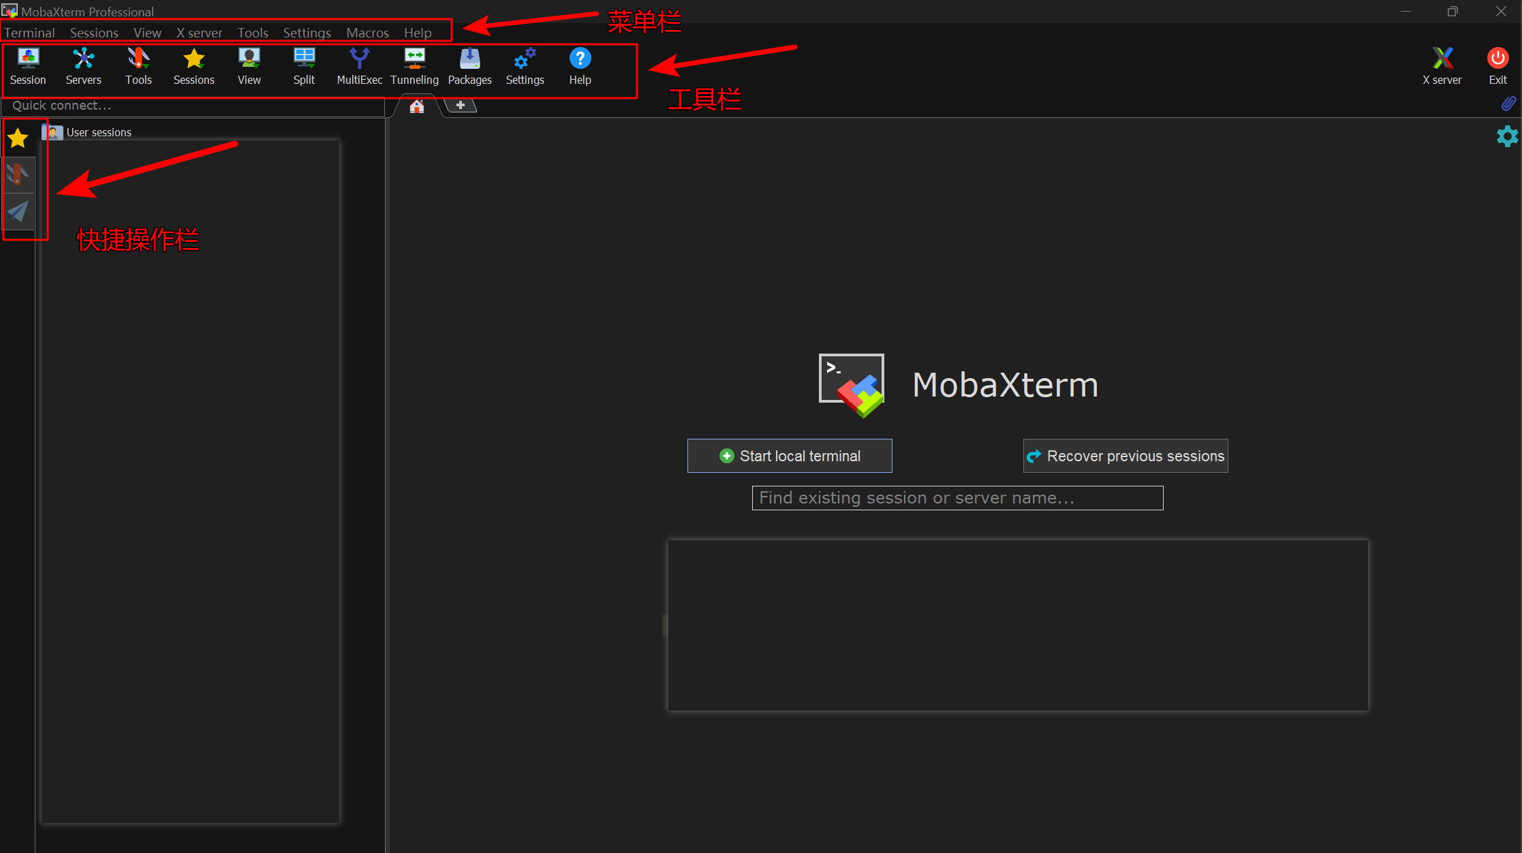Open the Macros menu
This screenshot has height=853, width=1522.
[367, 33]
